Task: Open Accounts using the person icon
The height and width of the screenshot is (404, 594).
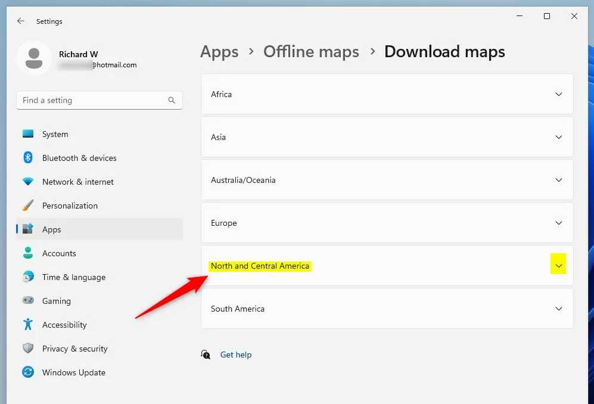Action: coord(28,253)
